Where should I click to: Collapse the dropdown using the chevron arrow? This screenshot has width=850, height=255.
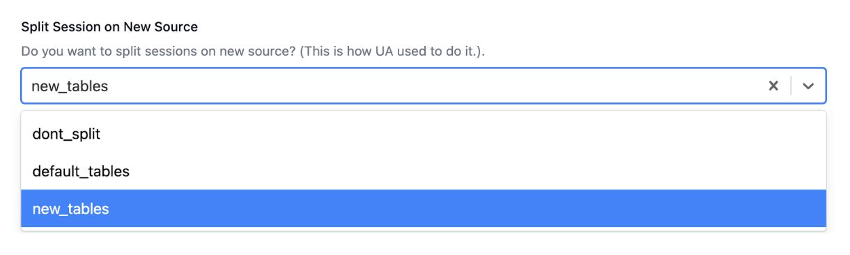(x=808, y=86)
